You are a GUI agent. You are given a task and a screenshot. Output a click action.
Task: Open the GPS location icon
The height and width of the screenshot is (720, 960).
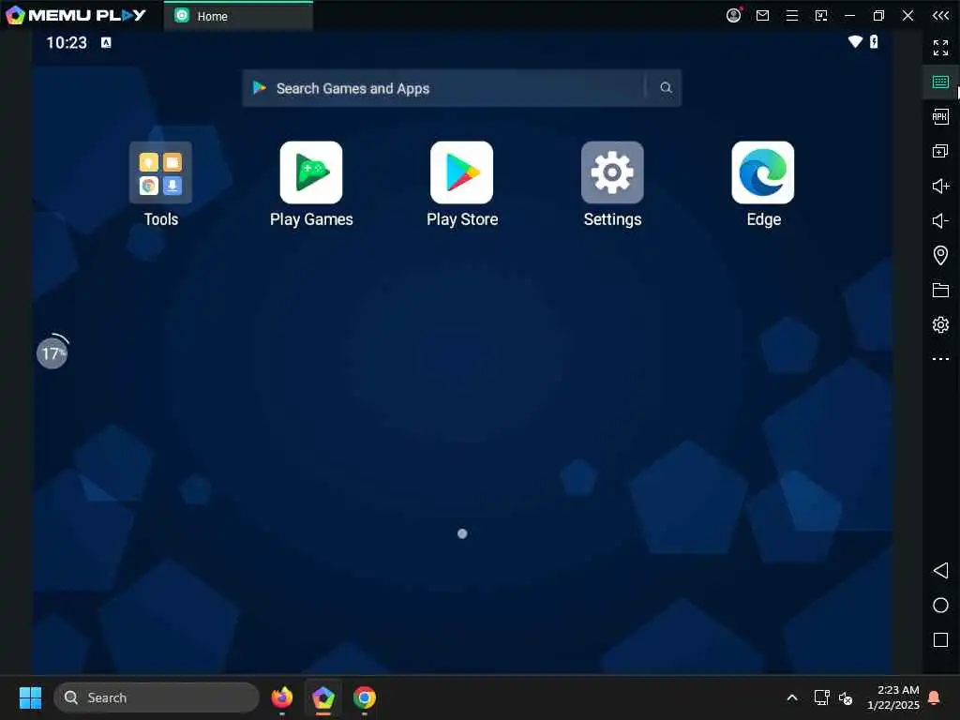(x=940, y=255)
